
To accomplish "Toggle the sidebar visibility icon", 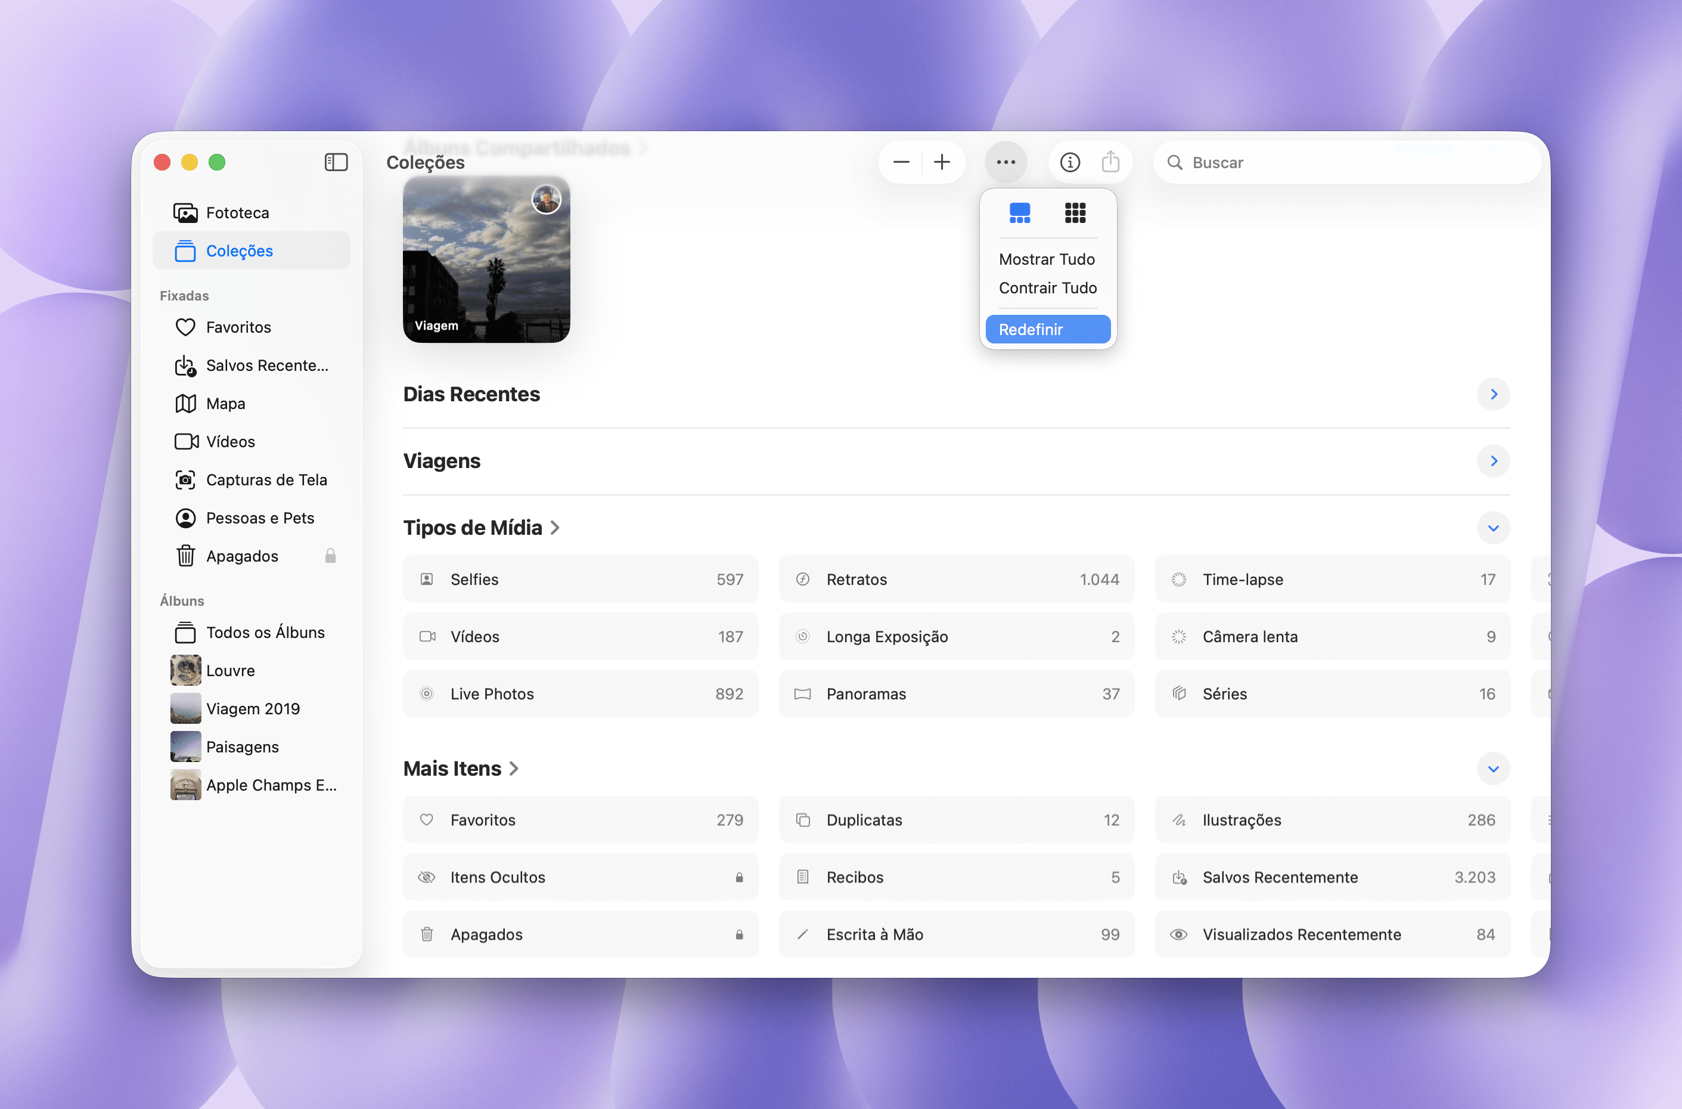I will click(x=336, y=162).
